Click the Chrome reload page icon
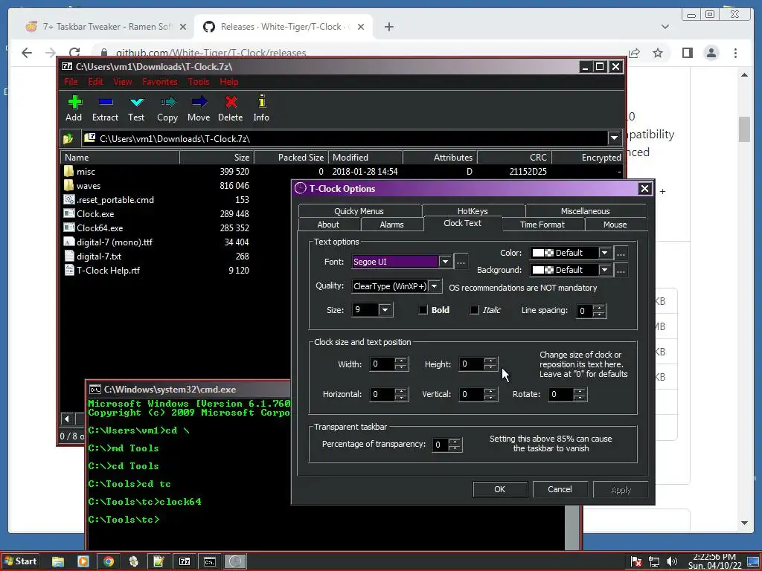762x571 pixels. coord(74,53)
